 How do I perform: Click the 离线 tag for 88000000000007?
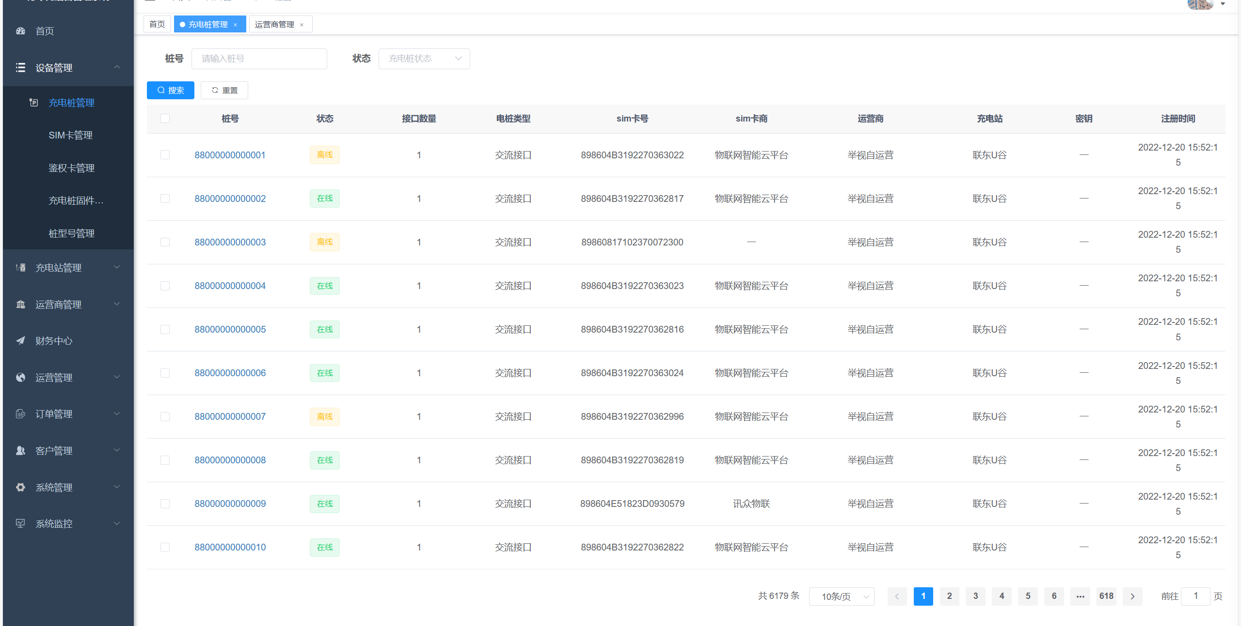325,416
